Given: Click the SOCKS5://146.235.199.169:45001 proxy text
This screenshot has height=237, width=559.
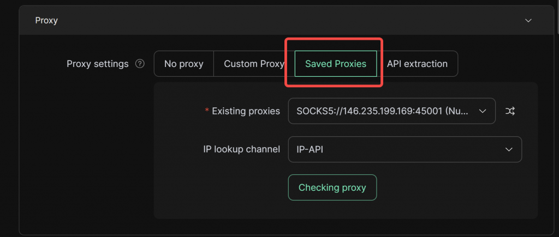Looking at the screenshot, I should 382,111.
